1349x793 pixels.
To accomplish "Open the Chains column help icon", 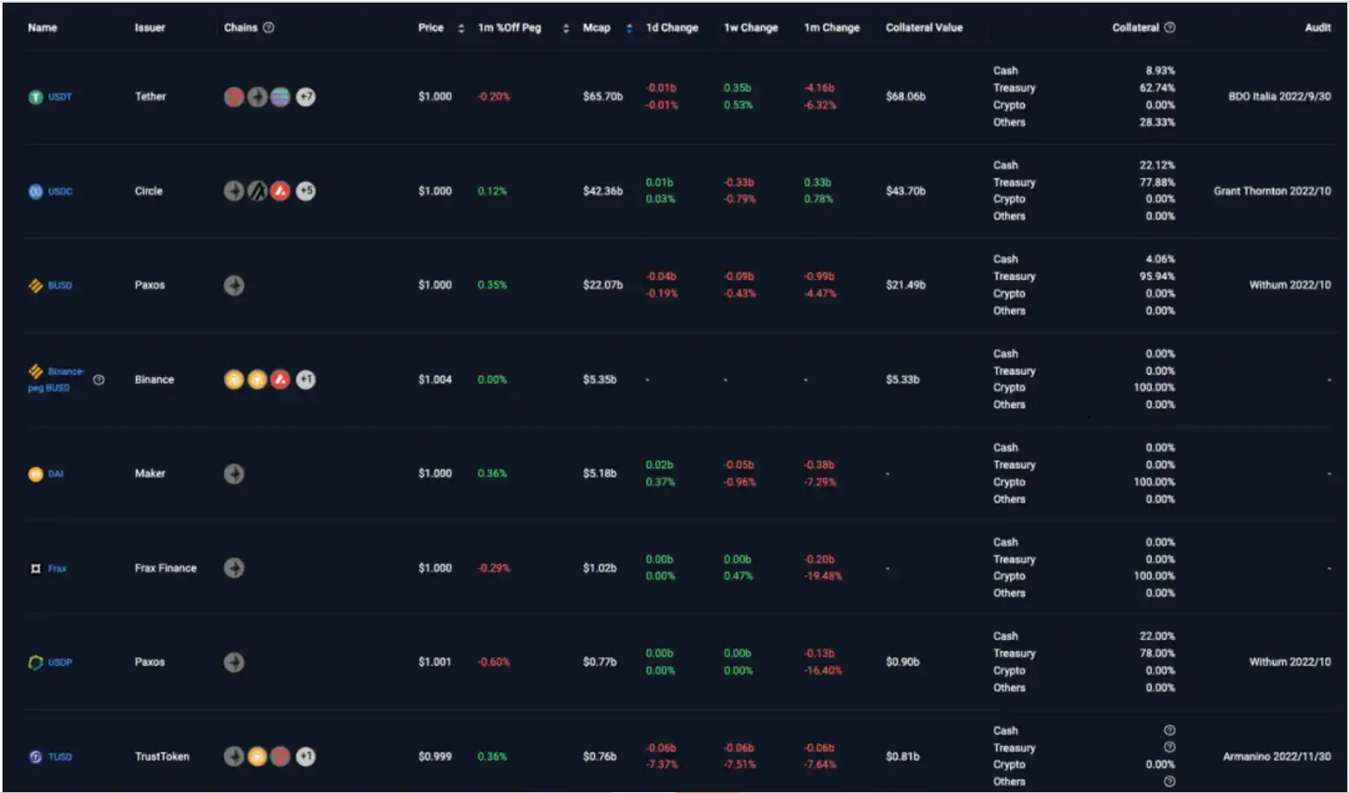I will [x=268, y=28].
